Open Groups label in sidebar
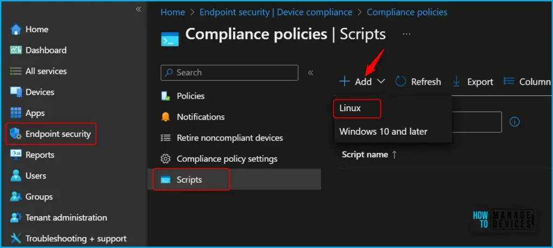 [39, 197]
